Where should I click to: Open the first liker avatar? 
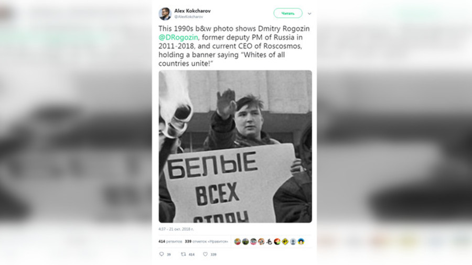pyautogui.click(x=238, y=241)
